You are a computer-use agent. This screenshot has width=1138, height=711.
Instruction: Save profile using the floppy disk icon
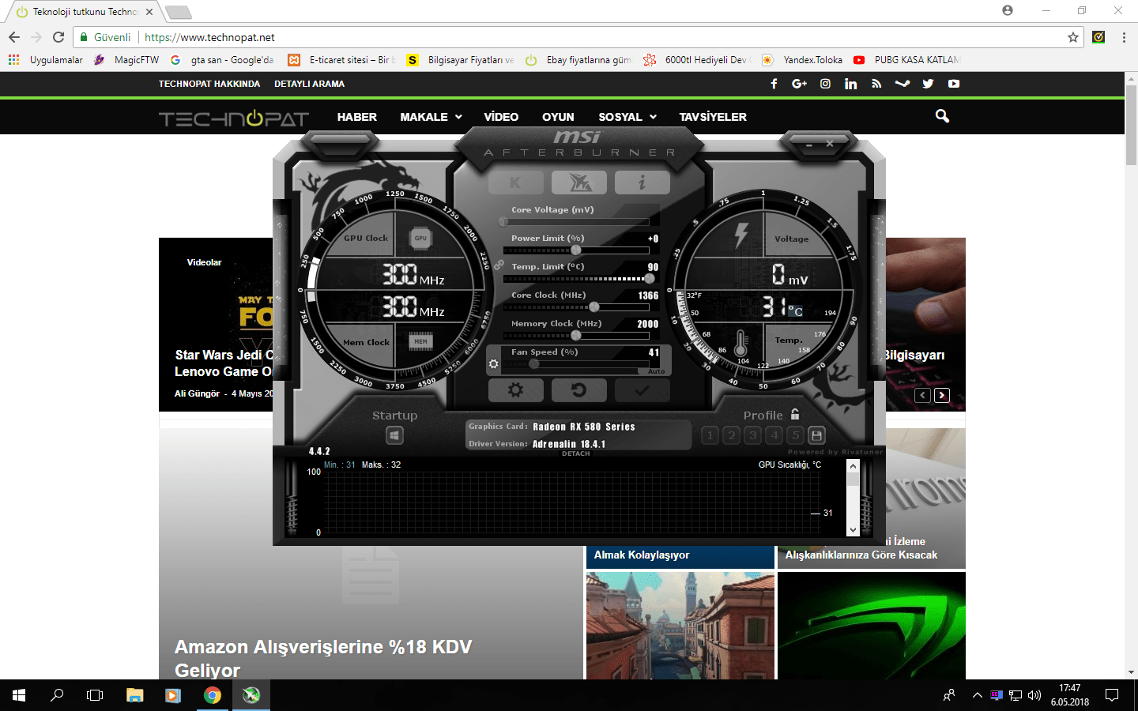pos(817,435)
